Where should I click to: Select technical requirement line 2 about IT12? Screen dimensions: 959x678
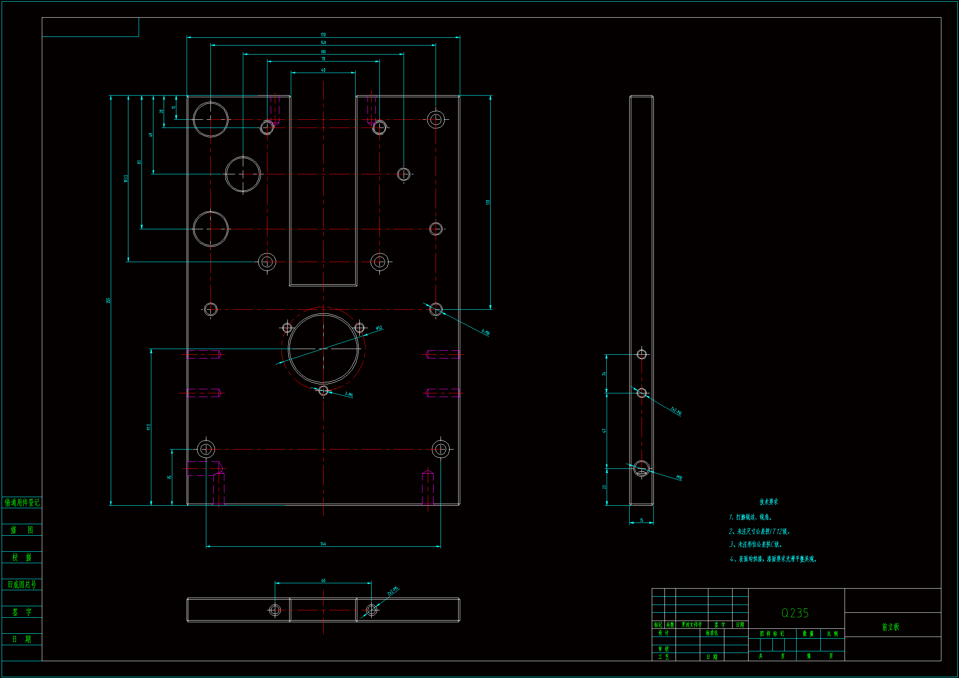click(759, 532)
